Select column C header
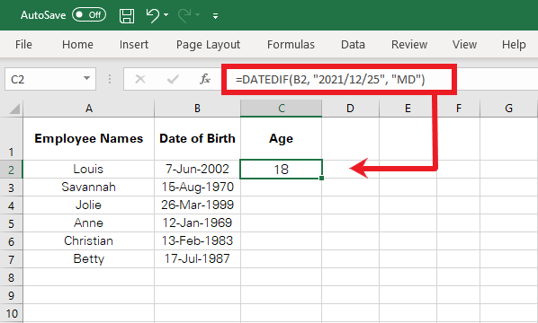 (281, 109)
